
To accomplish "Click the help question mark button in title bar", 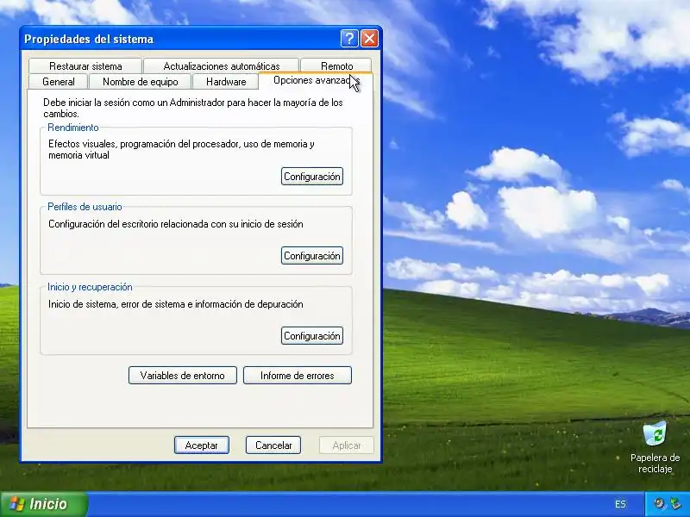I will (349, 39).
